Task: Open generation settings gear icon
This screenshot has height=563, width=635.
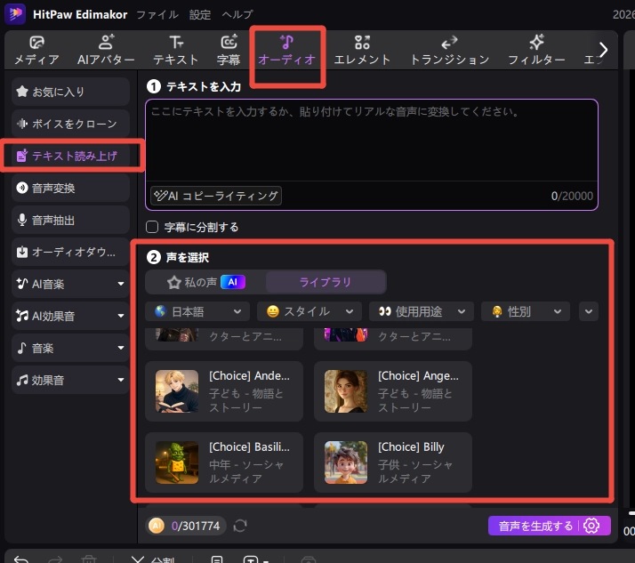Action: tap(591, 526)
